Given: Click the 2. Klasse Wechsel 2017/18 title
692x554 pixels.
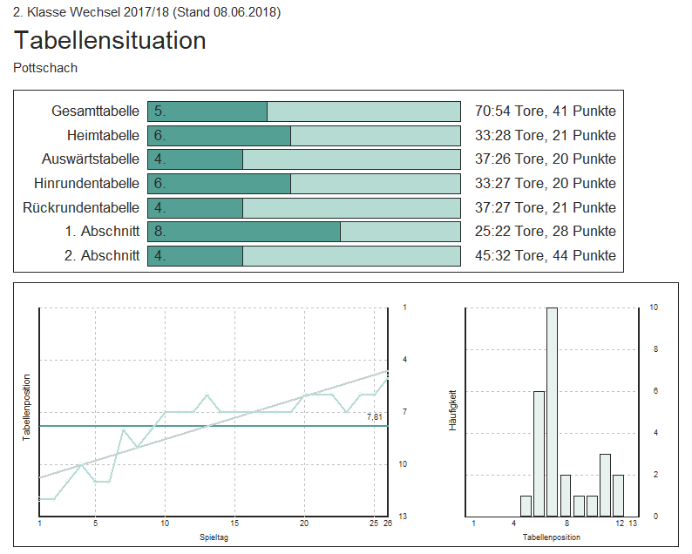Looking at the screenshot, I should 146,12.
